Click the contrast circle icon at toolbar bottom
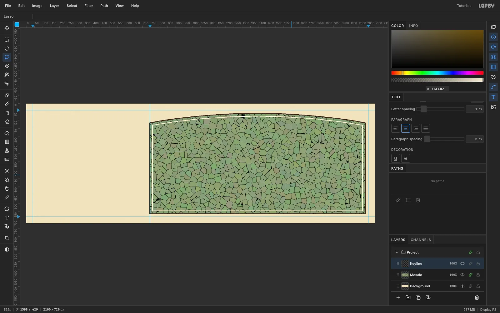 (x=7, y=249)
